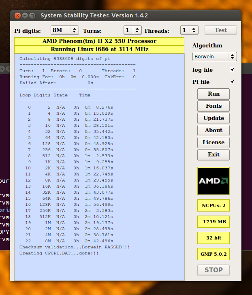Click the Run button
This screenshot has height=295, width=252.
click(x=214, y=94)
